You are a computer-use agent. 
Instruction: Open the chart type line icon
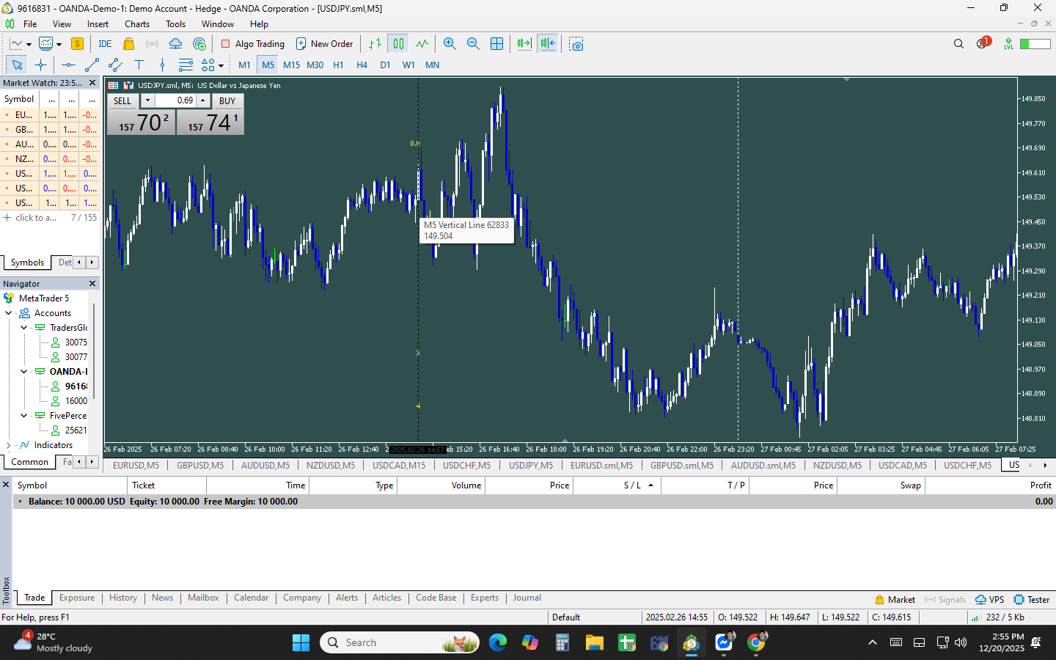pos(17,44)
